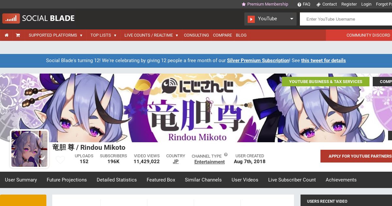Screen dimensions: 392x206
Task: Click the FAQ question mark icon
Action: [299, 4]
